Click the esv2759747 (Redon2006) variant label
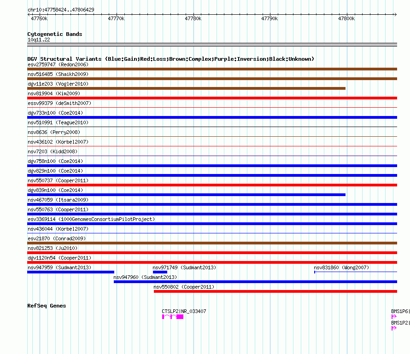The image size is (410, 354). pyautogui.click(x=58, y=64)
